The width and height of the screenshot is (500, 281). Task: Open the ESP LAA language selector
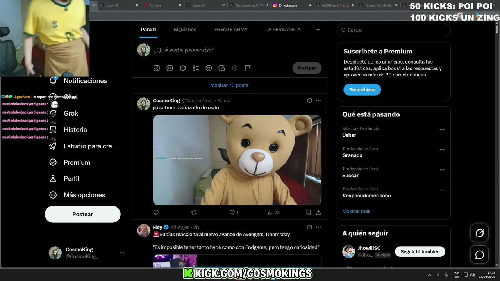[x=456, y=275]
